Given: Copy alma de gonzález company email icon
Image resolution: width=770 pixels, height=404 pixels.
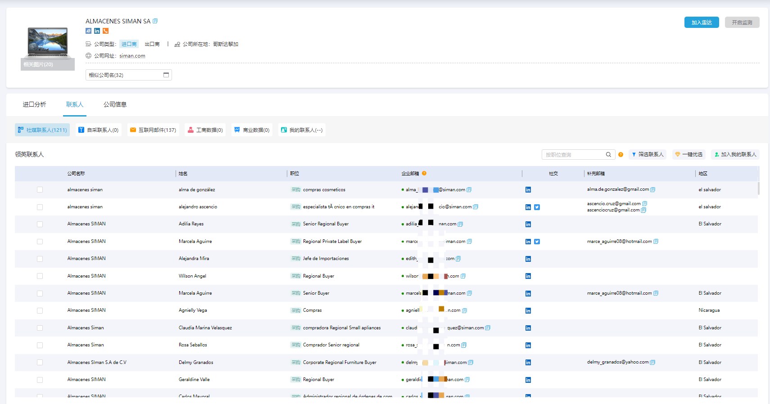Looking at the screenshot, I should 469,190.
